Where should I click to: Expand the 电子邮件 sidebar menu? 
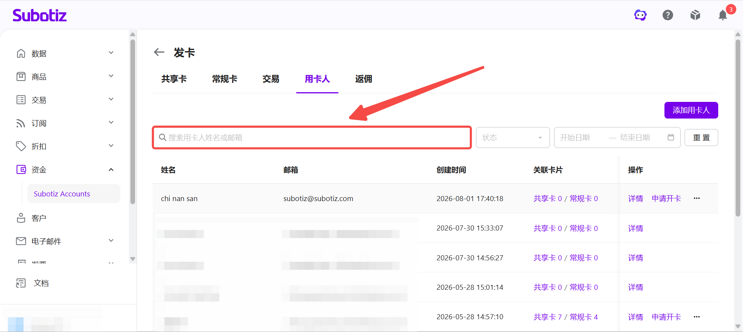pyautogui.click(x=111, y=241)
